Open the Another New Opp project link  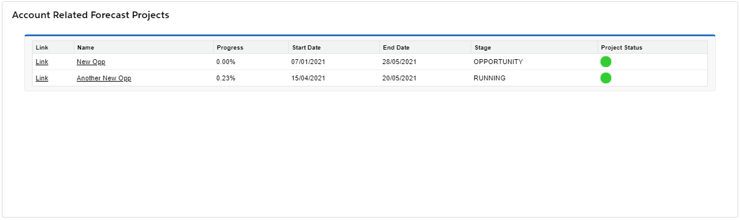(x=104, y=78)
